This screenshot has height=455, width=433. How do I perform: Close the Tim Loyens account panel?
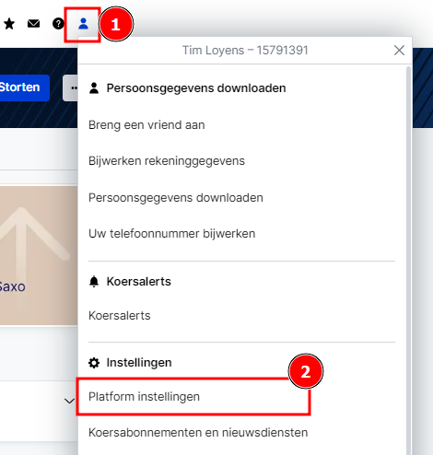point(399,50)
